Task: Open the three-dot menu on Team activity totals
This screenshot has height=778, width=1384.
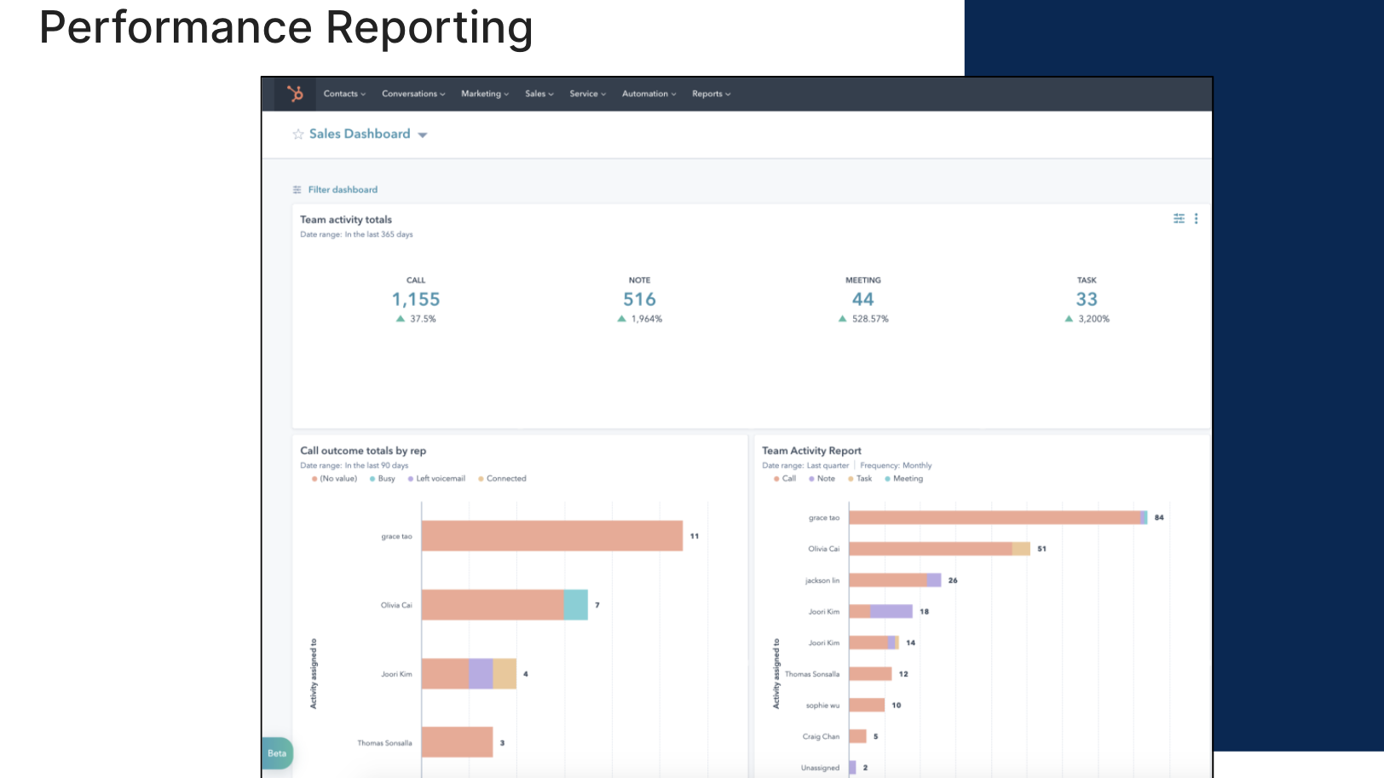Action: click(1196, 218)
